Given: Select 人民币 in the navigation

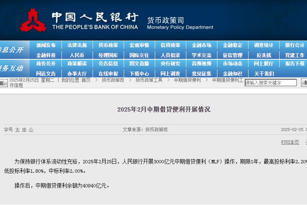Looking at the screenshot, I should [x=77, y=55].
